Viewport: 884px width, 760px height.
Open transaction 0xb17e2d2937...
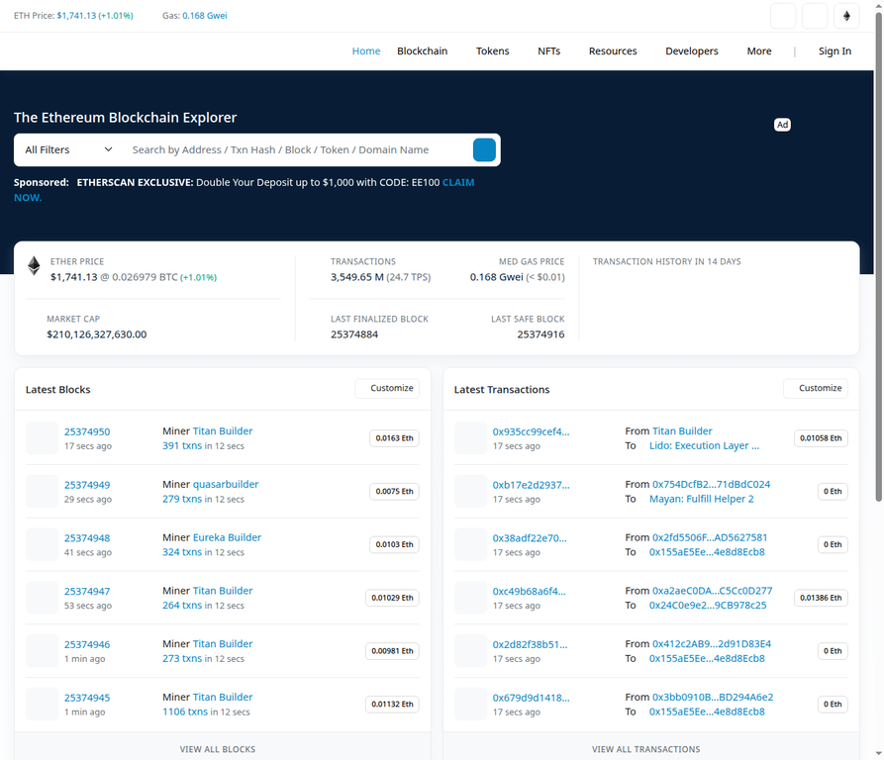(x=531, y=485)
